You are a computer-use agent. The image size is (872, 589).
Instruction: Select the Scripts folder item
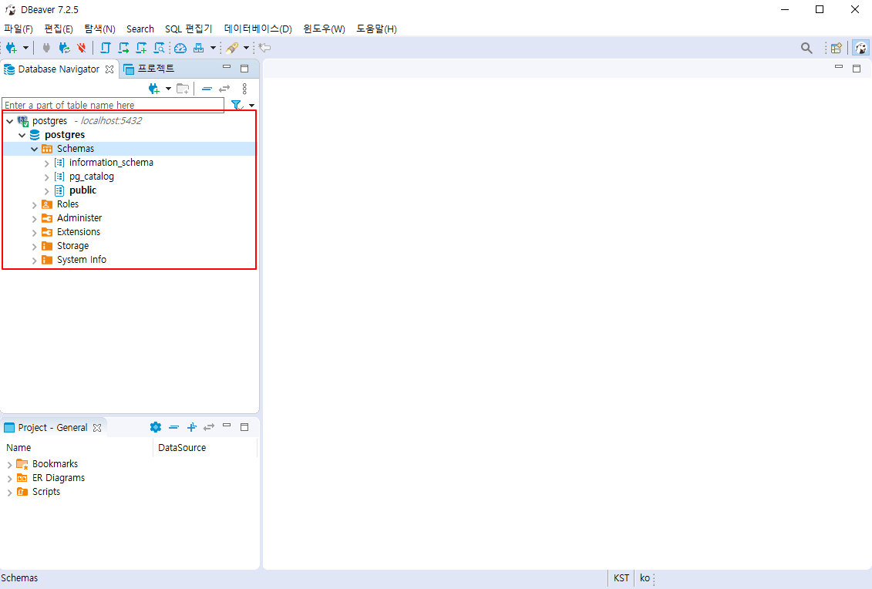45,492
